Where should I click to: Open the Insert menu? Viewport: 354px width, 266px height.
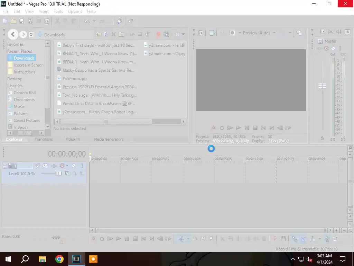tap(44, 11)
